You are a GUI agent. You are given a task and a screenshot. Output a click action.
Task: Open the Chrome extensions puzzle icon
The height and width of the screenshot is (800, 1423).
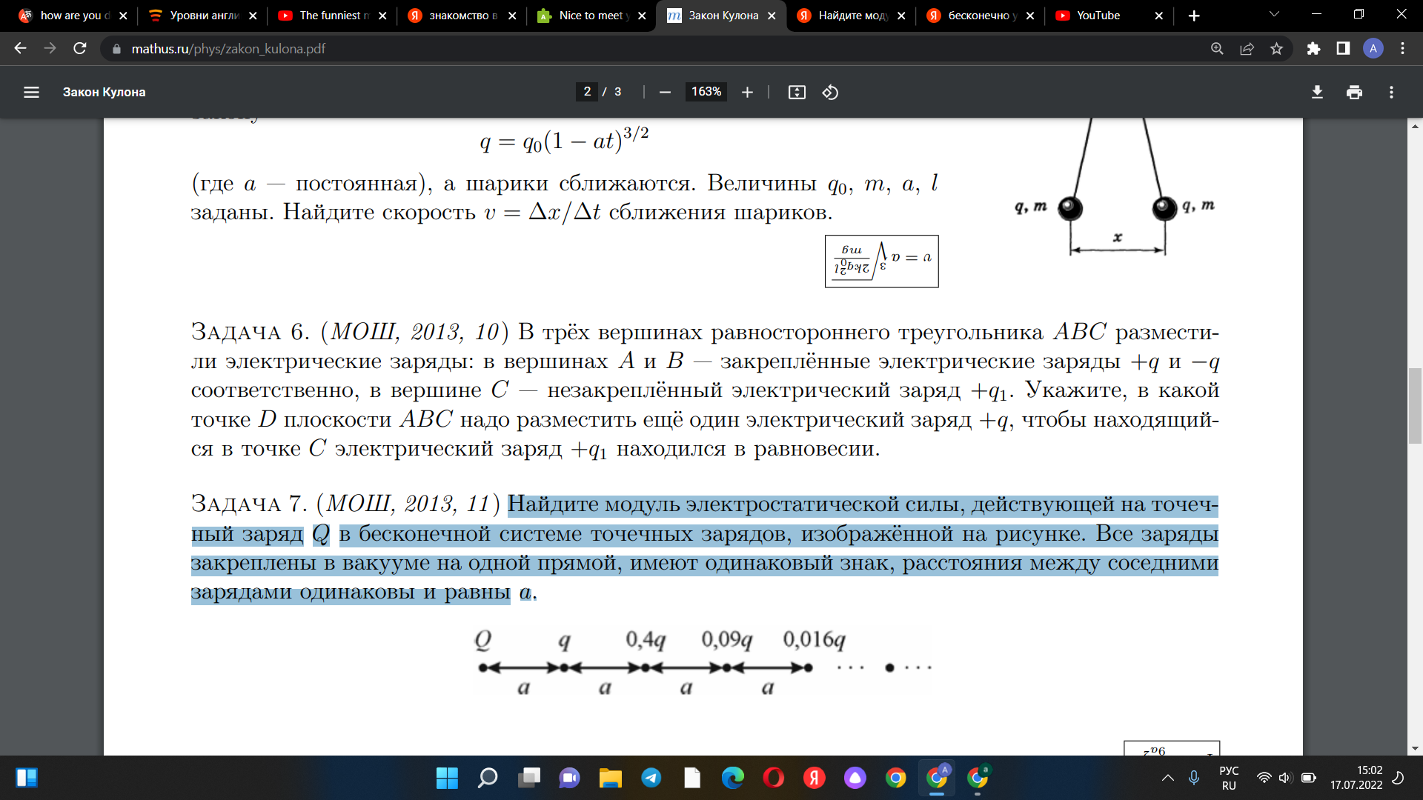coord(1313,49)
